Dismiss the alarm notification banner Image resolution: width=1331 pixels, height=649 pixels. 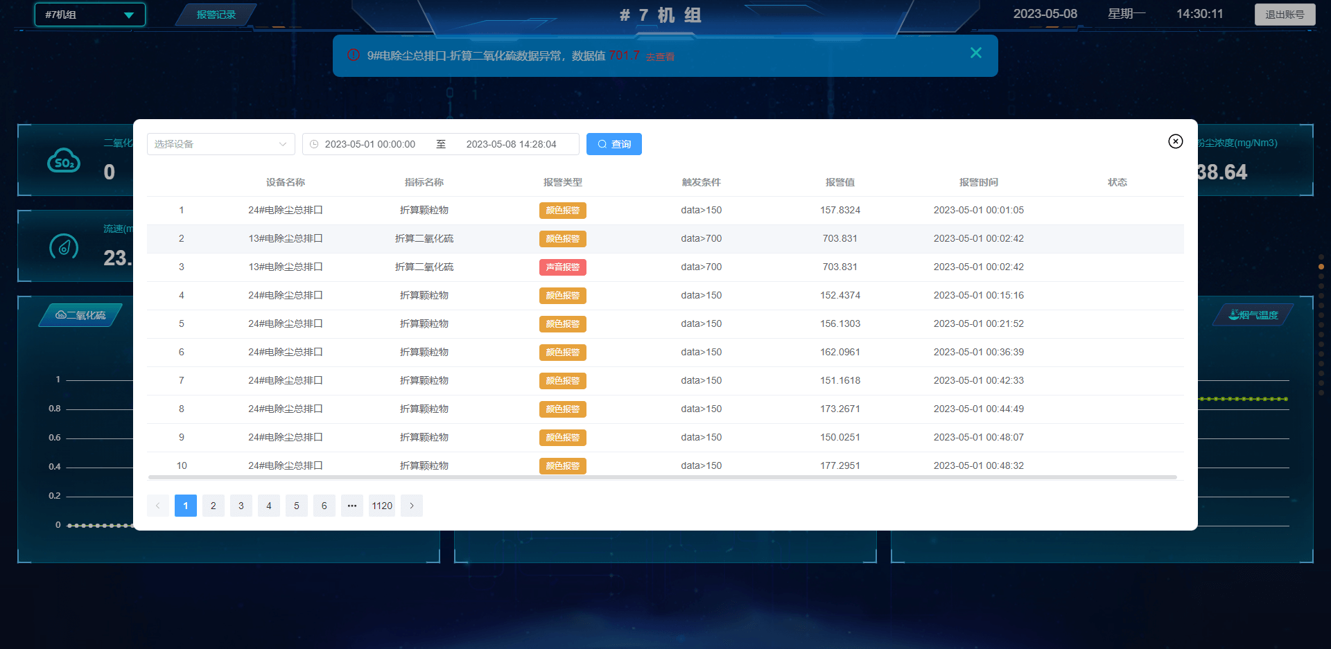tap(975, 53)
